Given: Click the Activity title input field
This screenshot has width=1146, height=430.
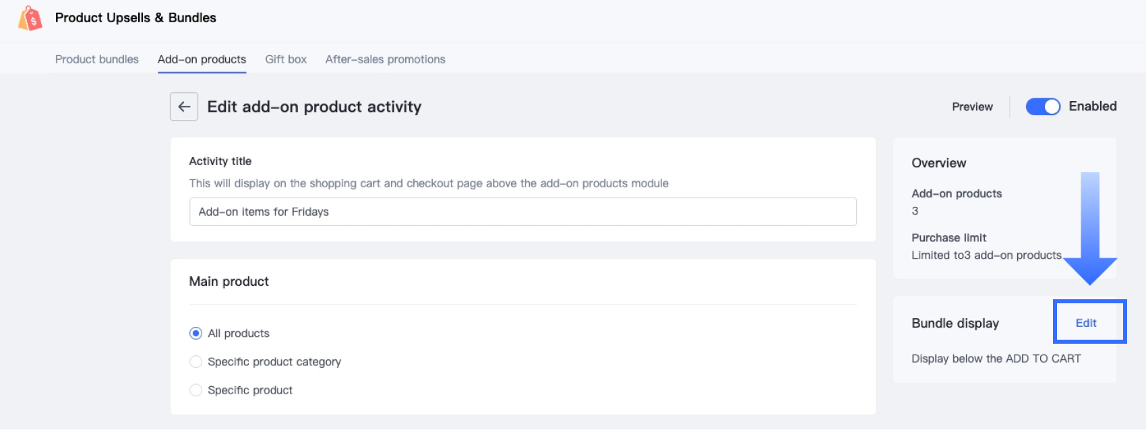Looking at the screenshot, I should [522, 212].
